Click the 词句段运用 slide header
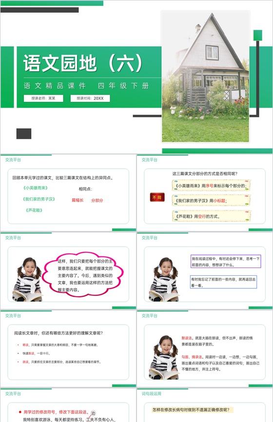The image size is (273, 422). [x=151, y=393]
